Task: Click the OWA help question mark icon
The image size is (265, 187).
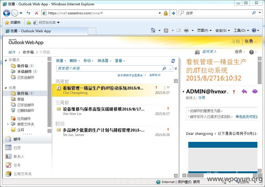Action: click(x=251, y=52)
